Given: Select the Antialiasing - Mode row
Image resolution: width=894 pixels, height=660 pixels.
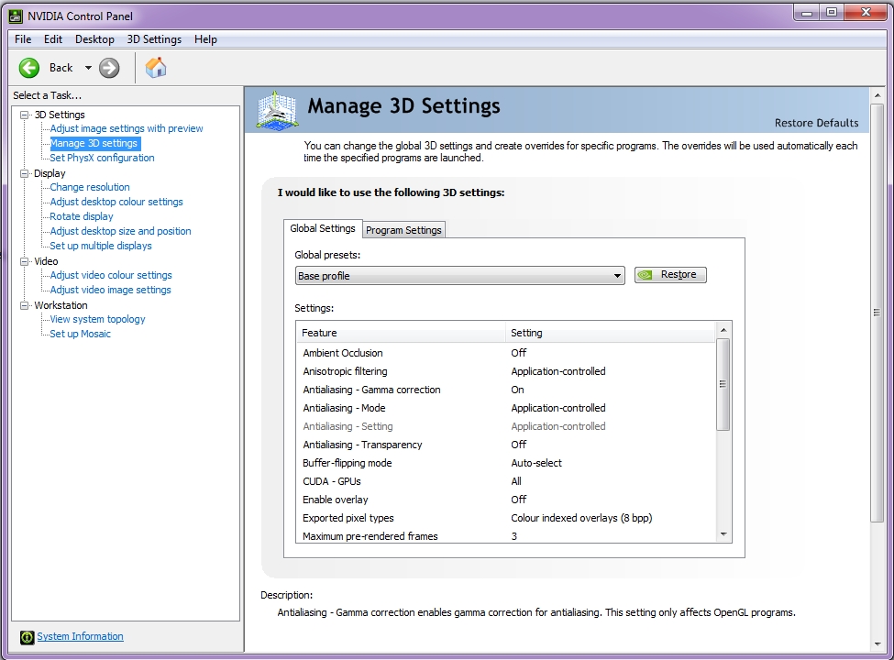Looking at the screenshot, I should point(506,408).
